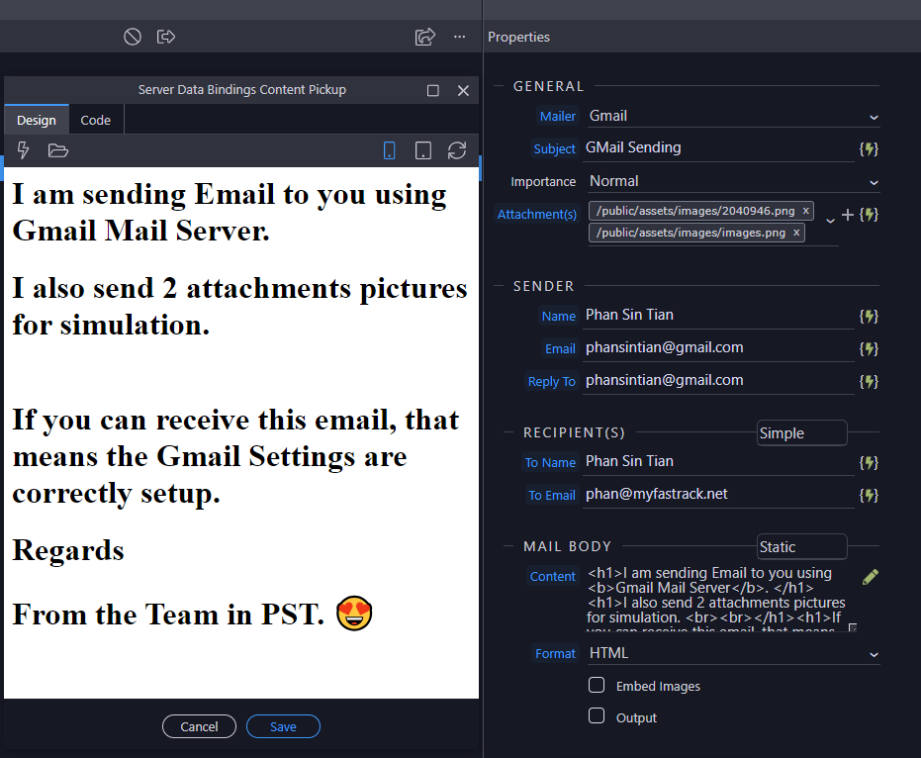
Task: Click the open folder icon in the editor toolbar
Action: pos(58,150)
